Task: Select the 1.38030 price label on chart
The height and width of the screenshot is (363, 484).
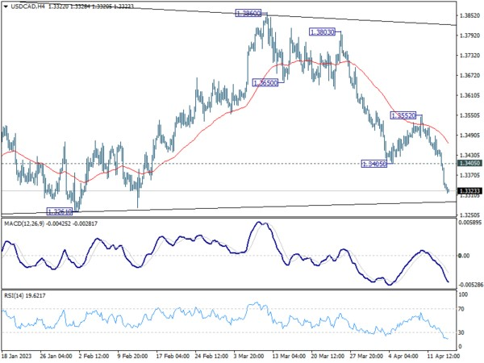Action: coord(322,32)
